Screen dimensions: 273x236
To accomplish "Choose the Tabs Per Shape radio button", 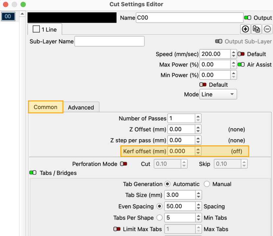I will [160, 218].
